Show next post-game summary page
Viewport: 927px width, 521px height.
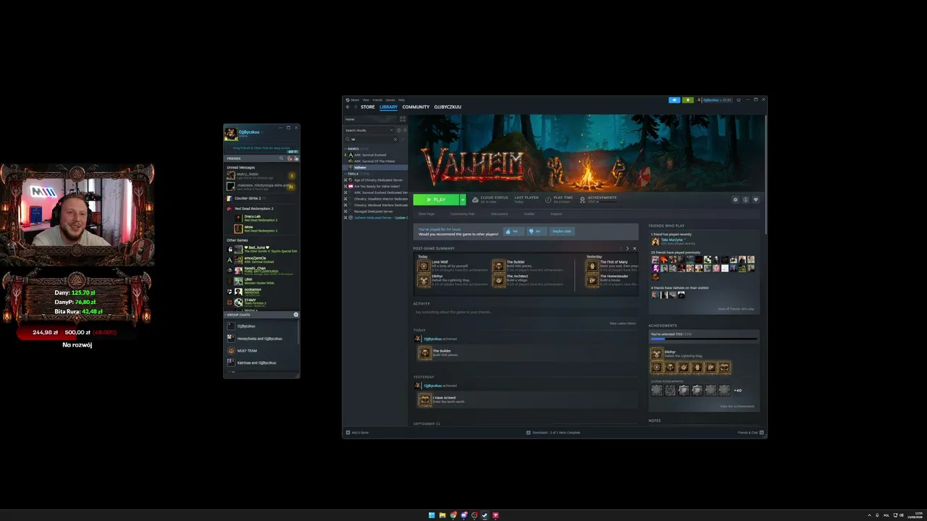[x=627, y=248]
